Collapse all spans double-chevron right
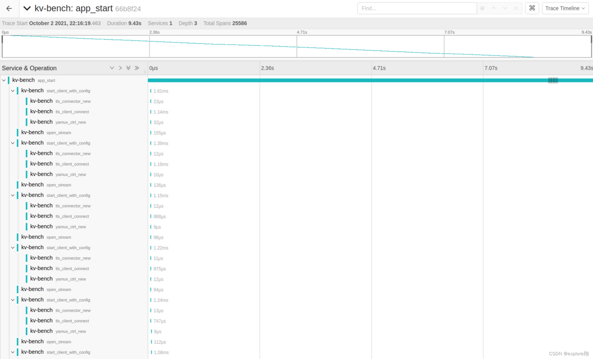 [x=137, y=68]
